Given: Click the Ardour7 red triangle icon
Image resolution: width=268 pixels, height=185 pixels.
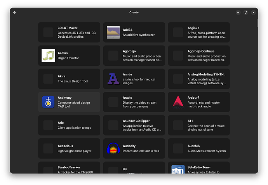Looking at the screenshot, I should [178, 102].
